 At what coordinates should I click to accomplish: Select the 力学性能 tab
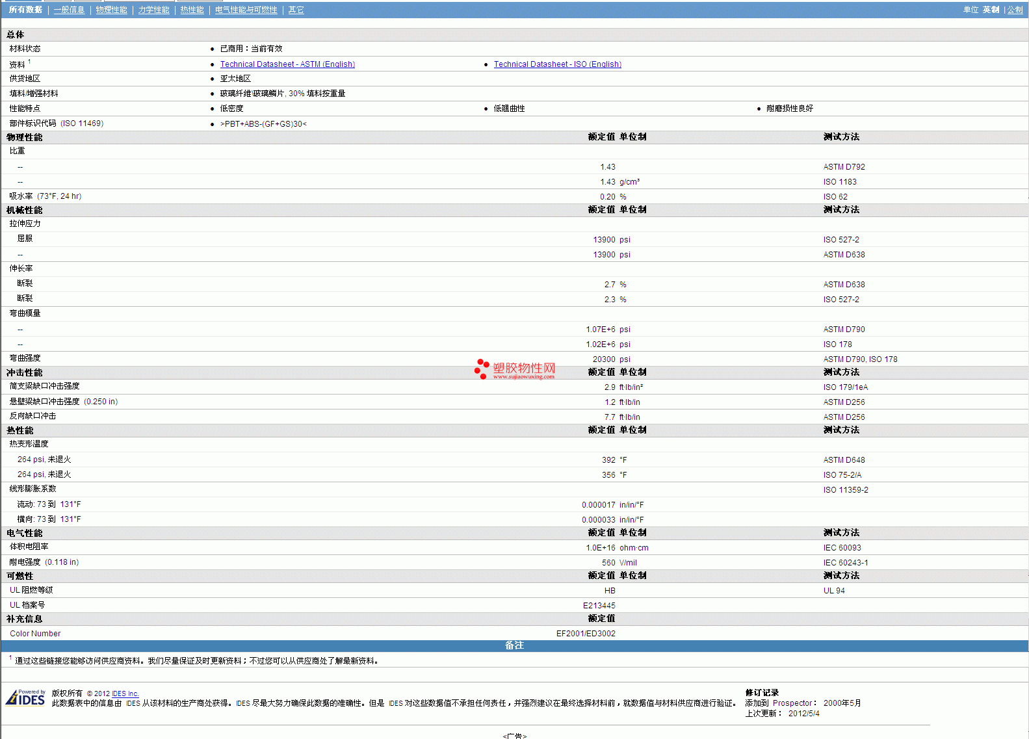154,10
